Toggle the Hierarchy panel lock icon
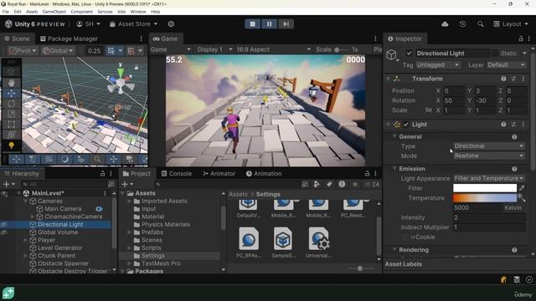 tap(102, 173)
